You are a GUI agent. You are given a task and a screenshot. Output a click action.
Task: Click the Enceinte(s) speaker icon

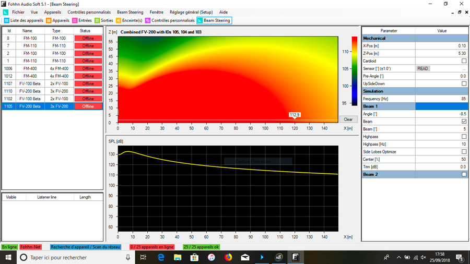click(x=119, y=20)
